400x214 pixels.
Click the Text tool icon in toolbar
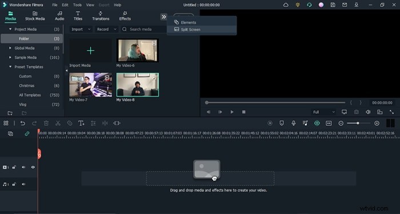coord(81,123)
